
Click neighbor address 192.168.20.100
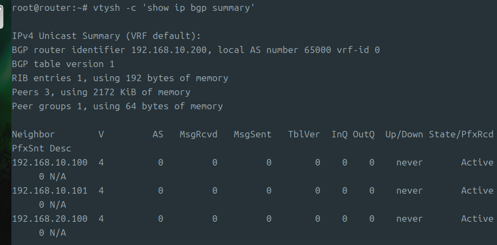[50, 219]
